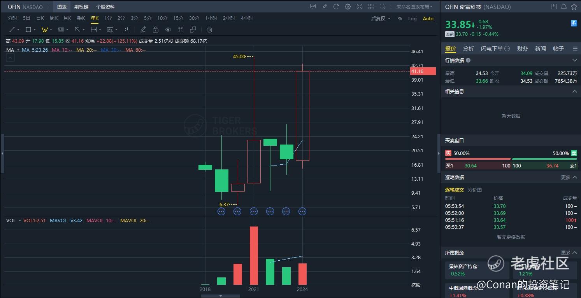
Task: Click the 盘前 pre-market badge
Action: click(x=450, y=34)
